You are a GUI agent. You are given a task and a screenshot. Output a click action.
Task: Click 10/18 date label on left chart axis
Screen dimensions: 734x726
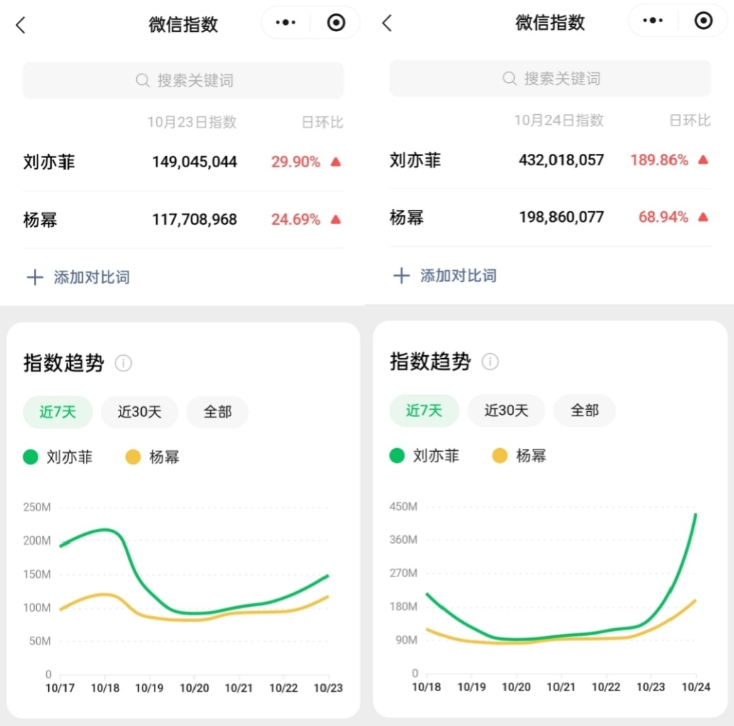pos(105,688)
